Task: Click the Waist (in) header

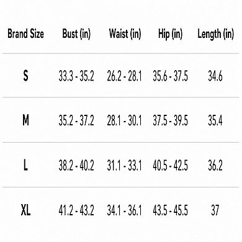Action: (125, 34)
